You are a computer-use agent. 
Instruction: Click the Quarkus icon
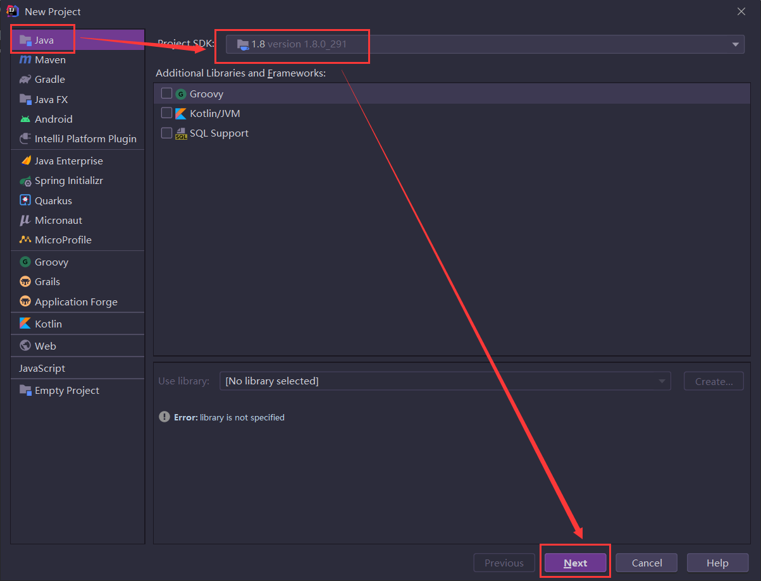(25, 200)
